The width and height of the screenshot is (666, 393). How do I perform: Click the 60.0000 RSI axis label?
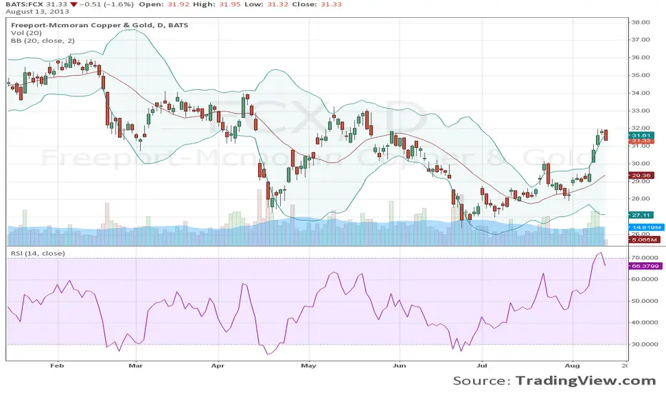pyautogui.click(x=644, y=279)
